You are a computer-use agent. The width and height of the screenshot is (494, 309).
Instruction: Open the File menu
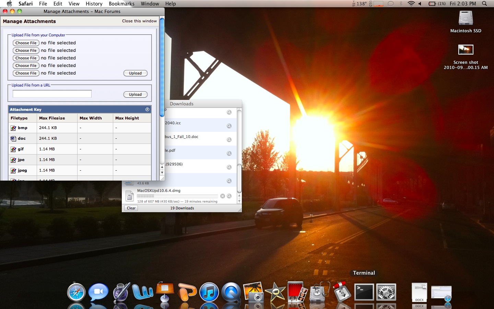(43, 4)
